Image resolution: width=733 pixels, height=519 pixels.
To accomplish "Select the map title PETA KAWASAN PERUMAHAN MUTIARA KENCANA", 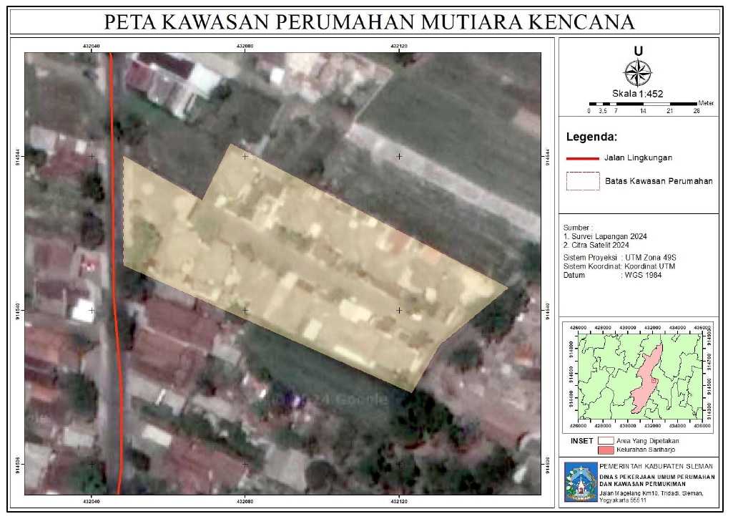I will click(369, 22).
